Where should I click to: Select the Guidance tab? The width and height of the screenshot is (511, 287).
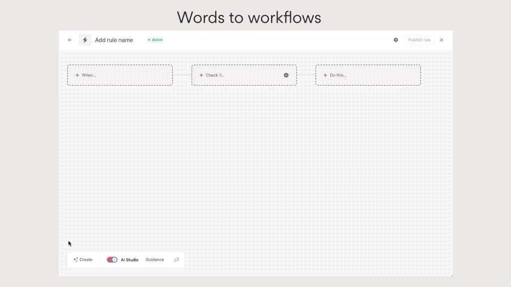tap(155, 260)
